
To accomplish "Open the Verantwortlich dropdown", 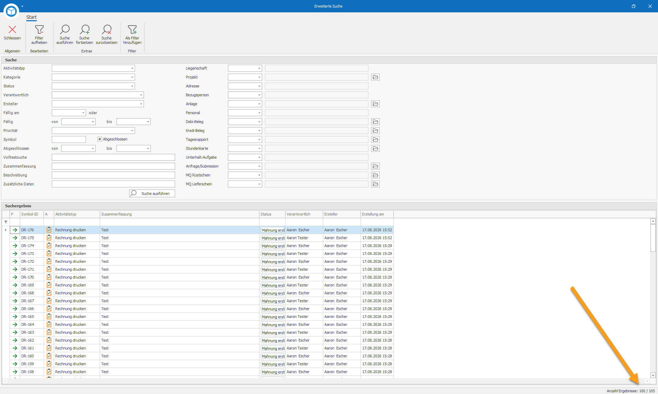I will coord(141,95).
